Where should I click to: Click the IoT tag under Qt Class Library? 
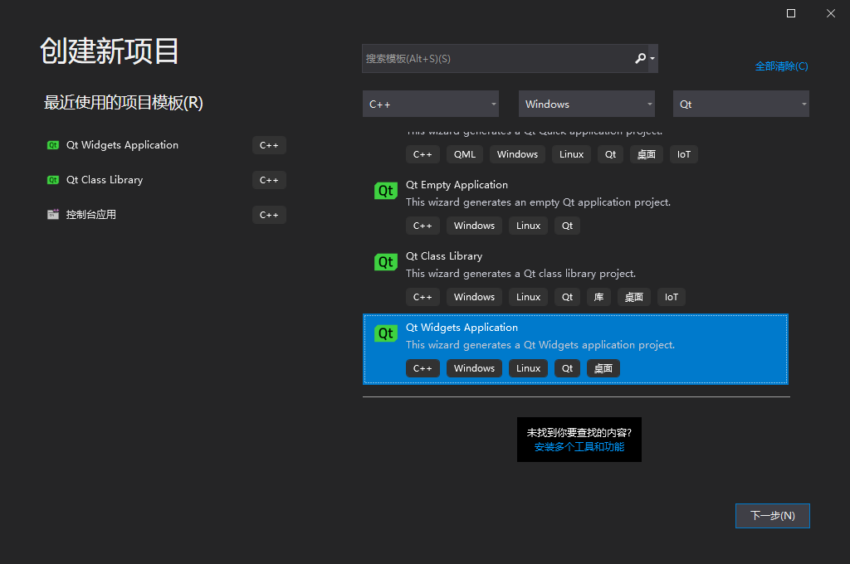pyautogui.click(x=671, y=296)
